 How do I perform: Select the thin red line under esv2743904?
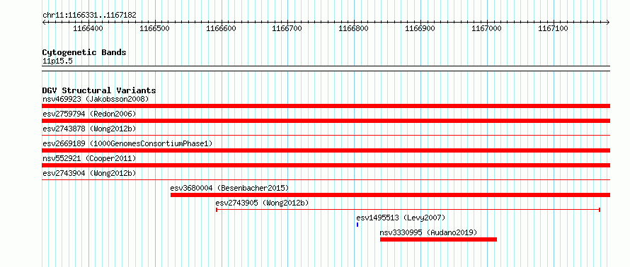[326, 179]
